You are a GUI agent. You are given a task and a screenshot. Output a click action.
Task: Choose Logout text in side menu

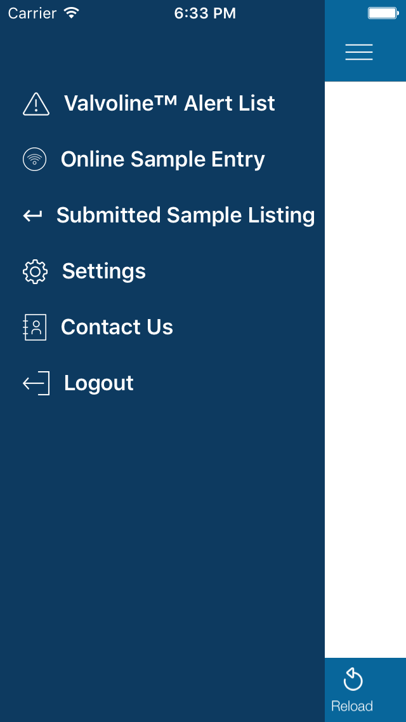(99, 383)
